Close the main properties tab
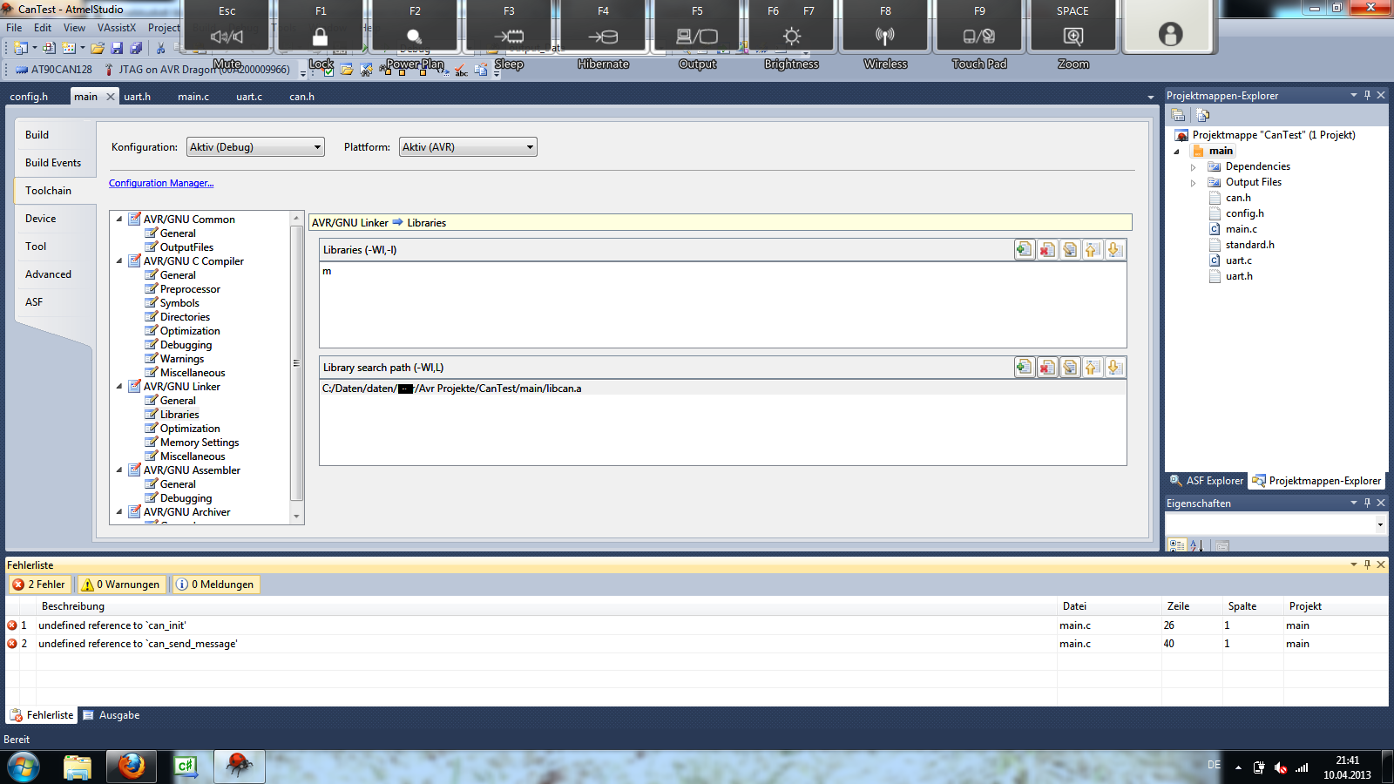The width and height of the screenshot is (1394, 784). click(x=111, y=97)
